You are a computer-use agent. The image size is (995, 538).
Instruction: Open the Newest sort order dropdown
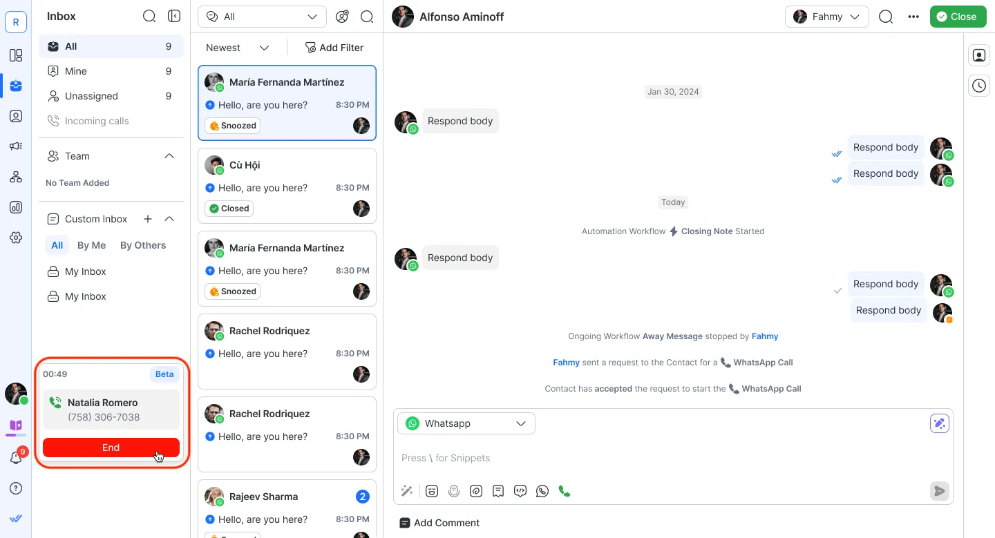[x=237, y=48]
